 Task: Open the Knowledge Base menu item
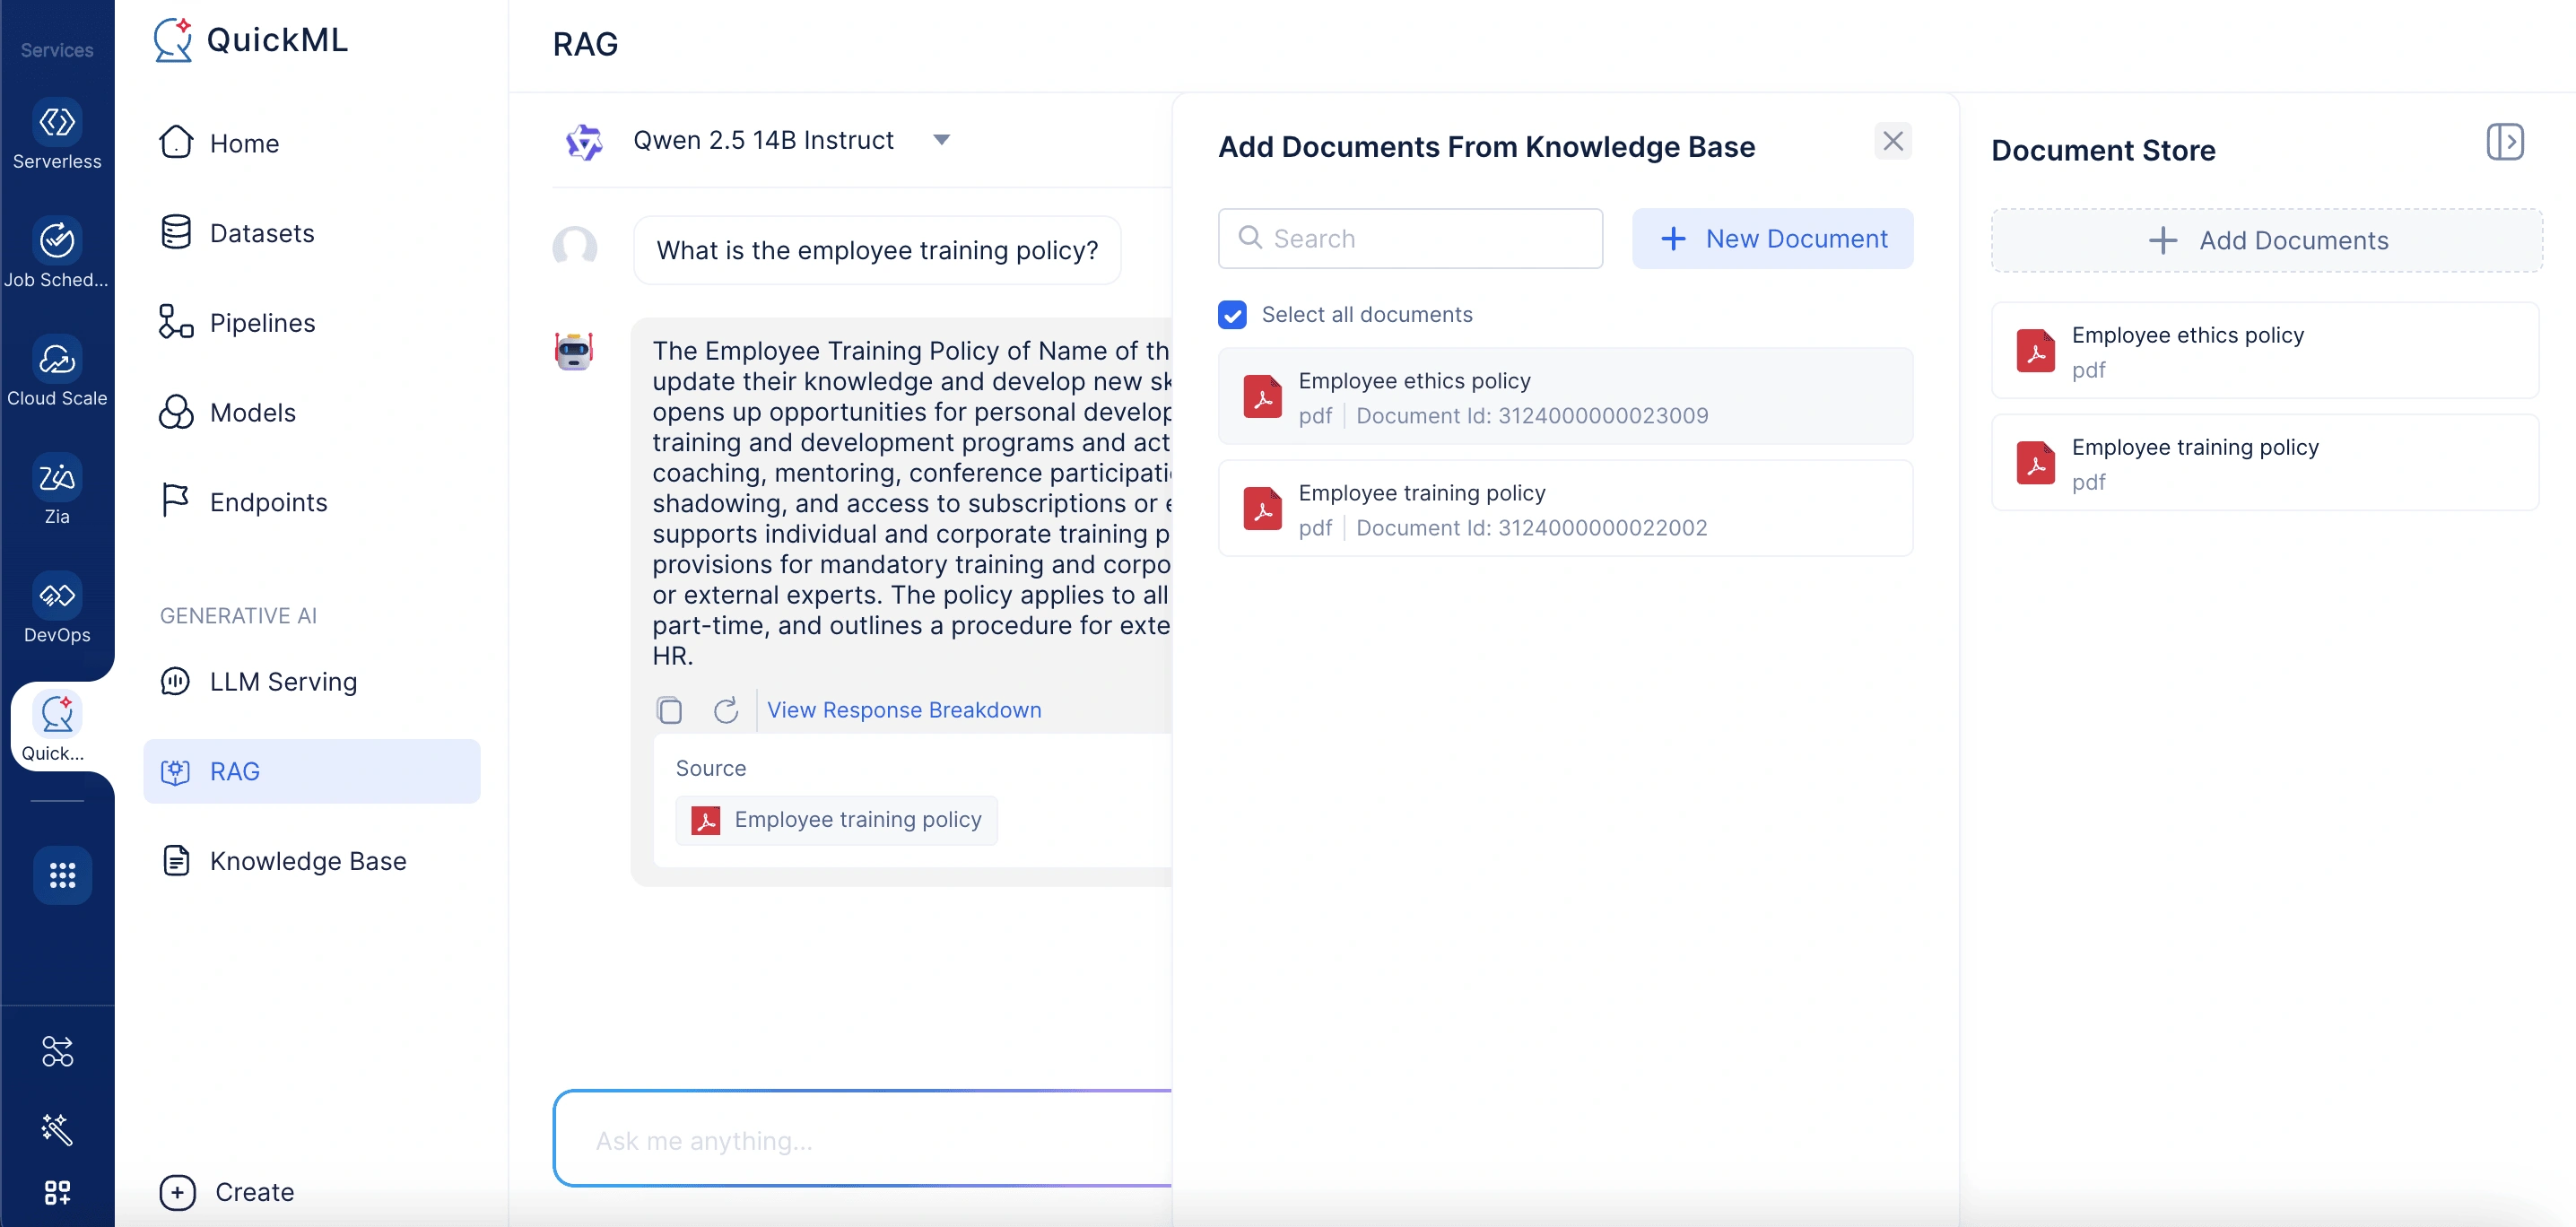point(308,861)
